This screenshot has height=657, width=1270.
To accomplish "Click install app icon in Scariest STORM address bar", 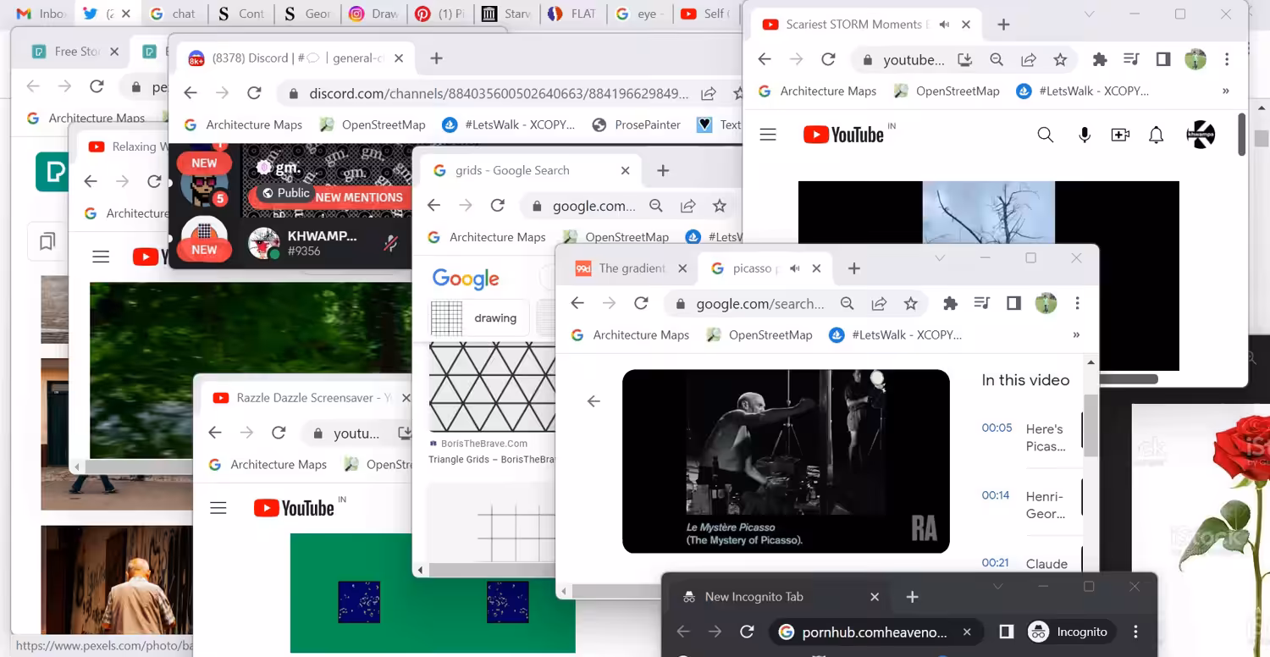I will [x=964, y=59].
